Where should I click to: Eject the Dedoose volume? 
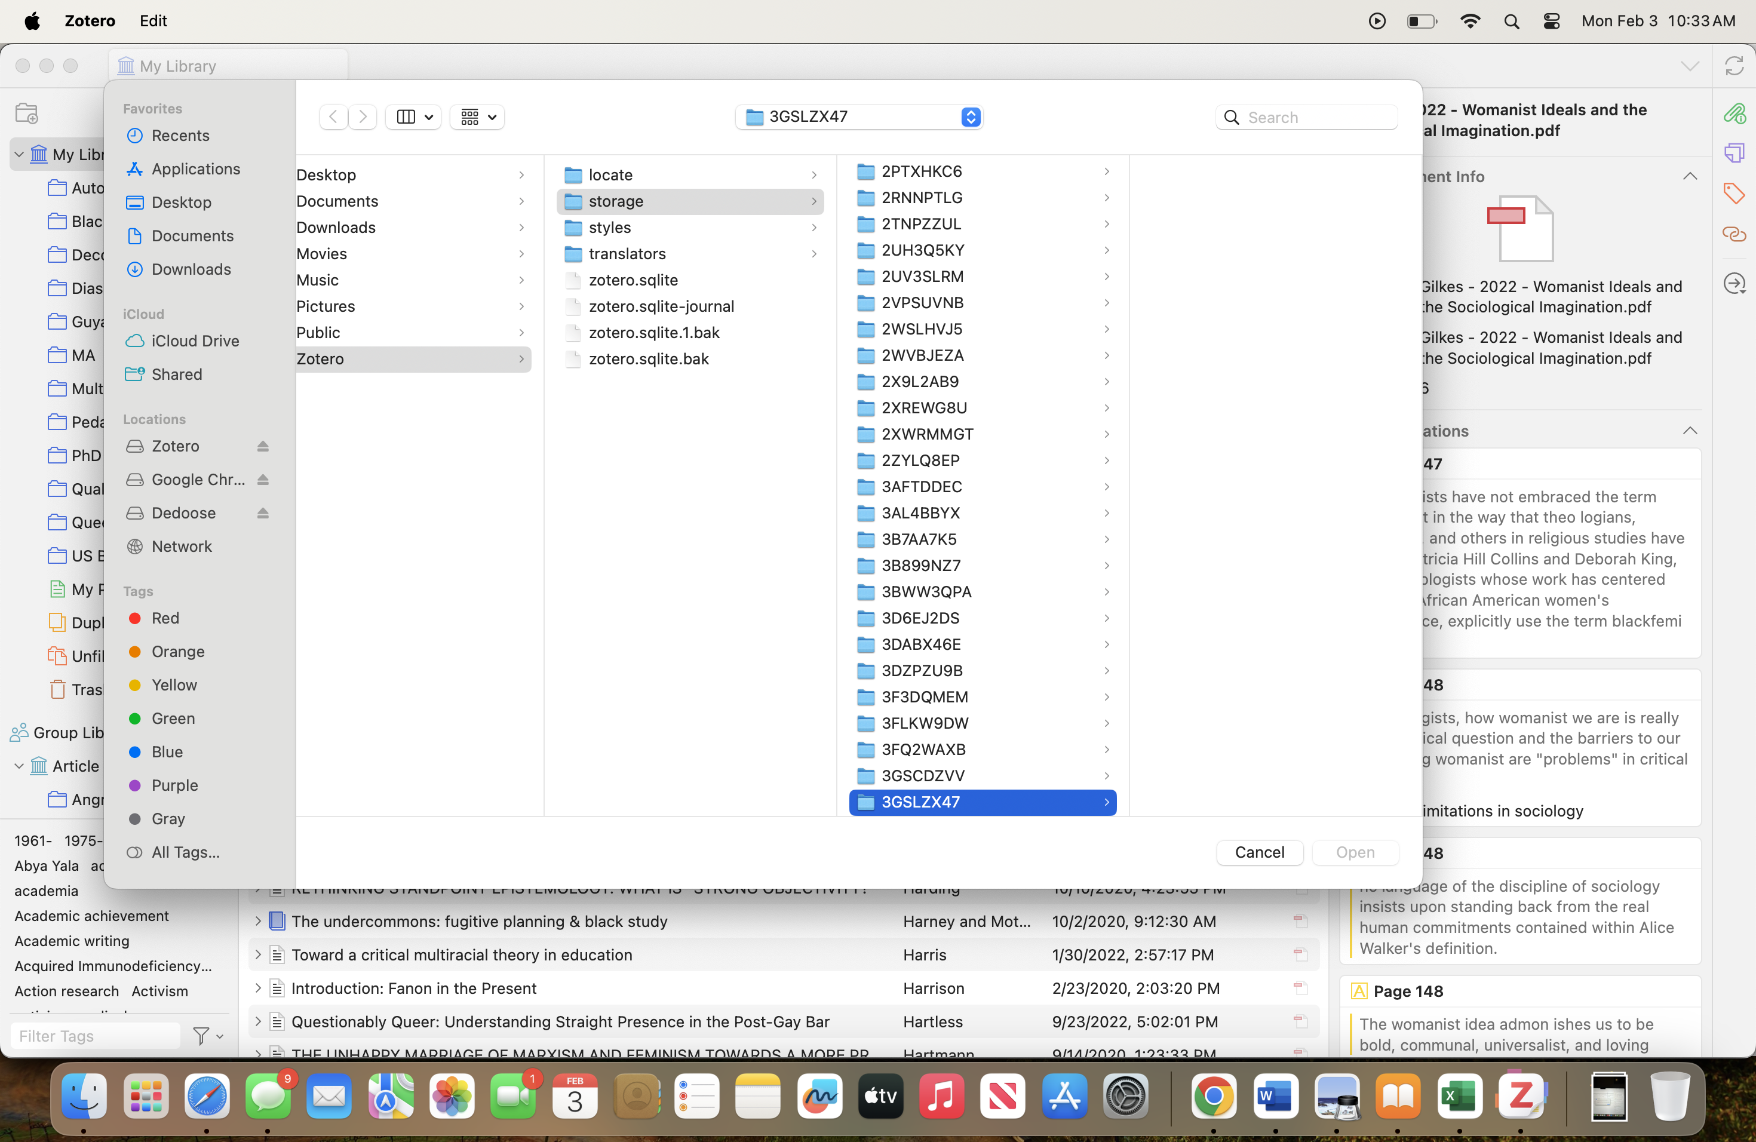(263, 514)
